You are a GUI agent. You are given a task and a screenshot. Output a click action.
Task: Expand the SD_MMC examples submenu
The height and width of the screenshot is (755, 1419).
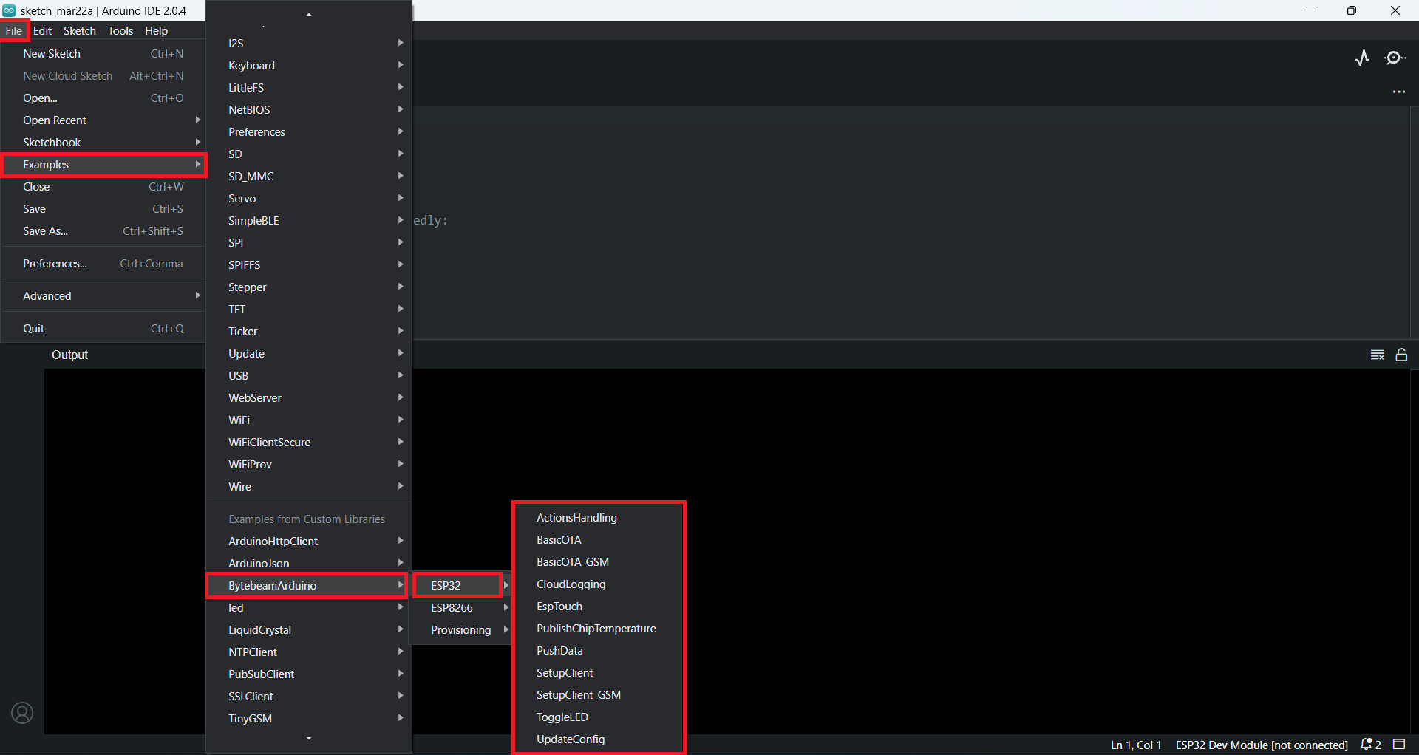[309, 177]
